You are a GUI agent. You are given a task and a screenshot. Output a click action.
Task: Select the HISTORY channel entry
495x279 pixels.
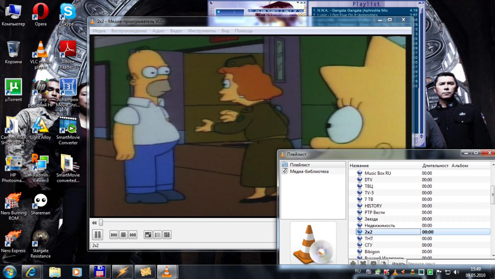coord(373,206)
